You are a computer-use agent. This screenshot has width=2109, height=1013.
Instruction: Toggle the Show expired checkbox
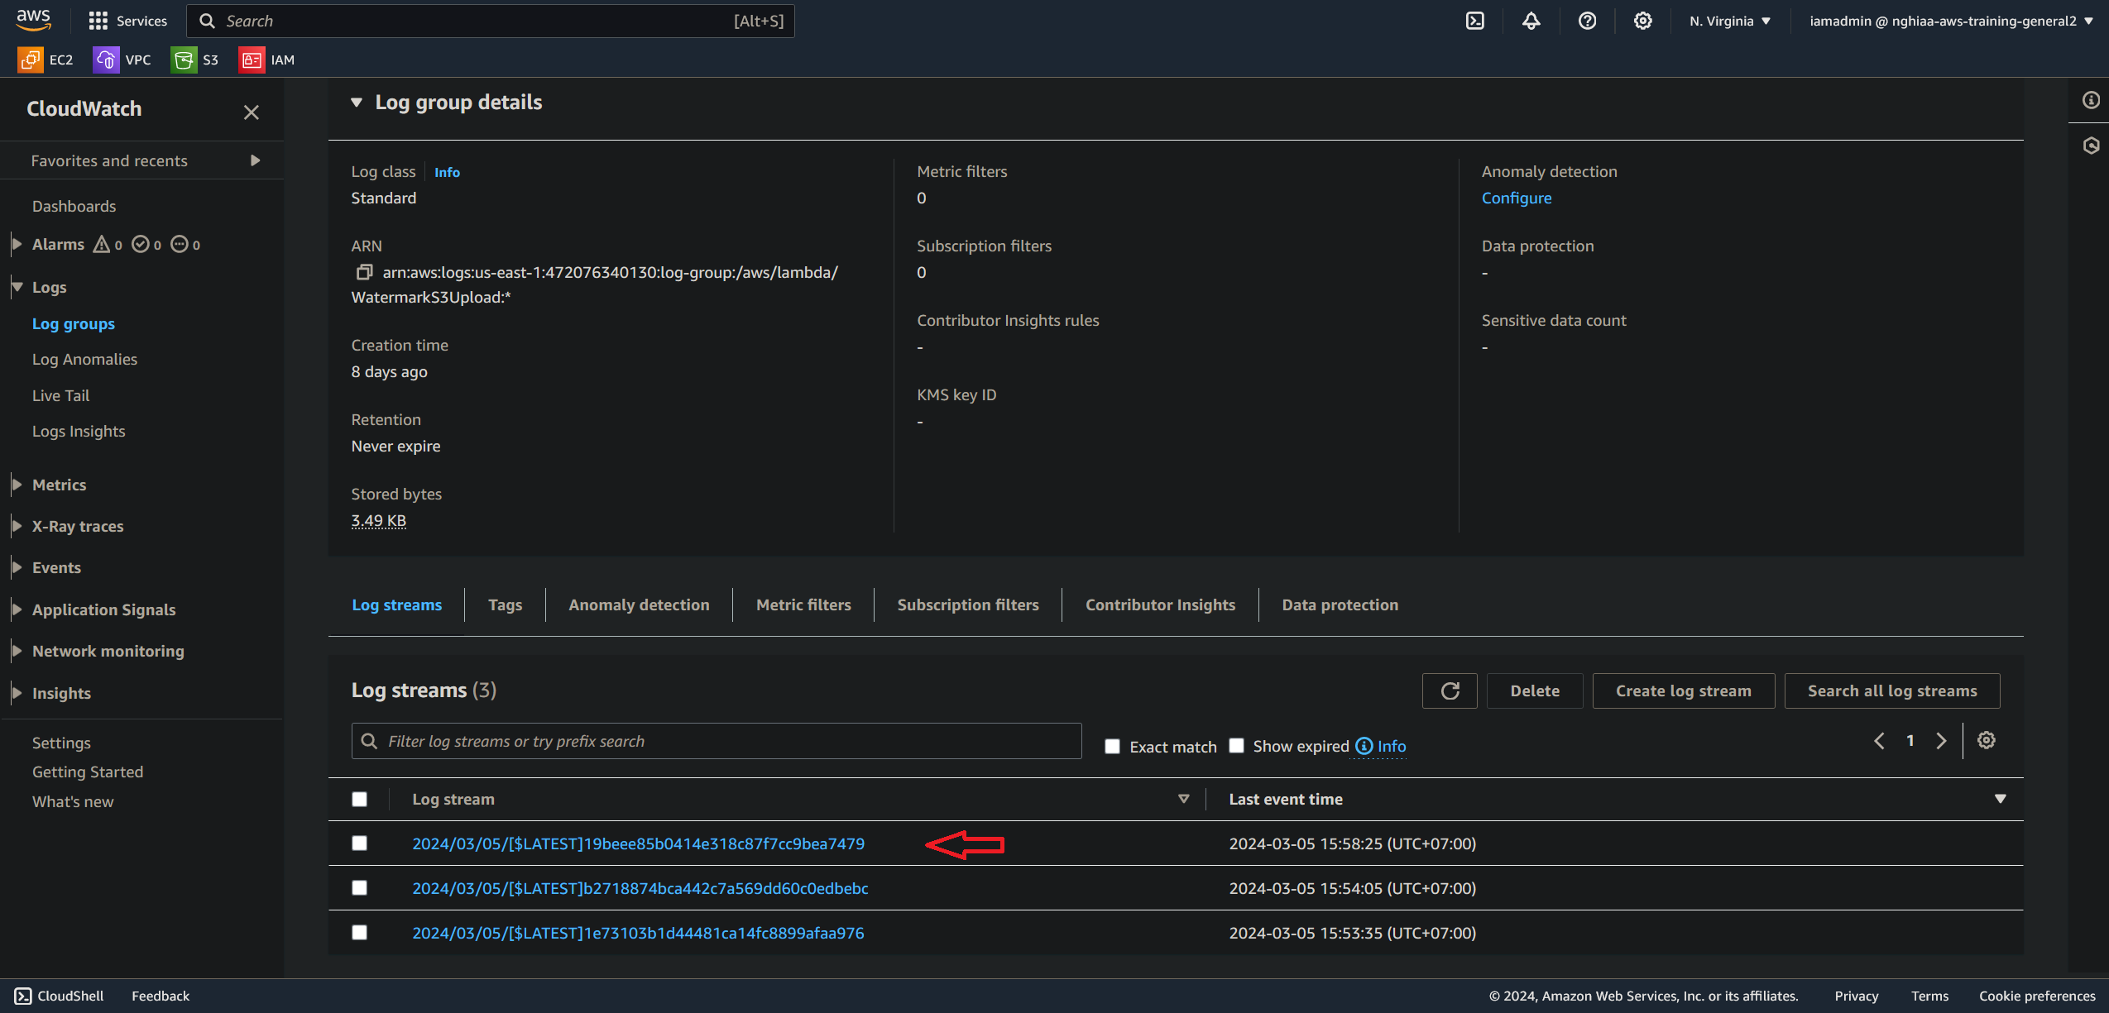coord(1236,746)
